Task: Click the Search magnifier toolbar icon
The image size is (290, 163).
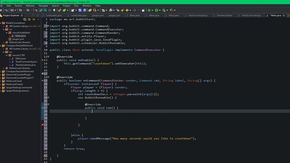Action: [95, 10]
